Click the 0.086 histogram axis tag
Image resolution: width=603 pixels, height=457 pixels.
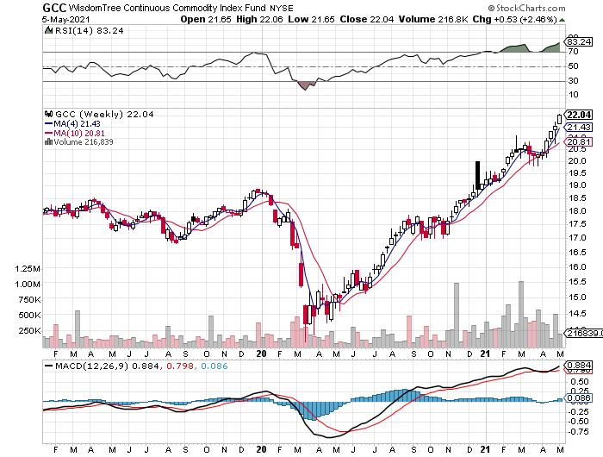[579, 398]
